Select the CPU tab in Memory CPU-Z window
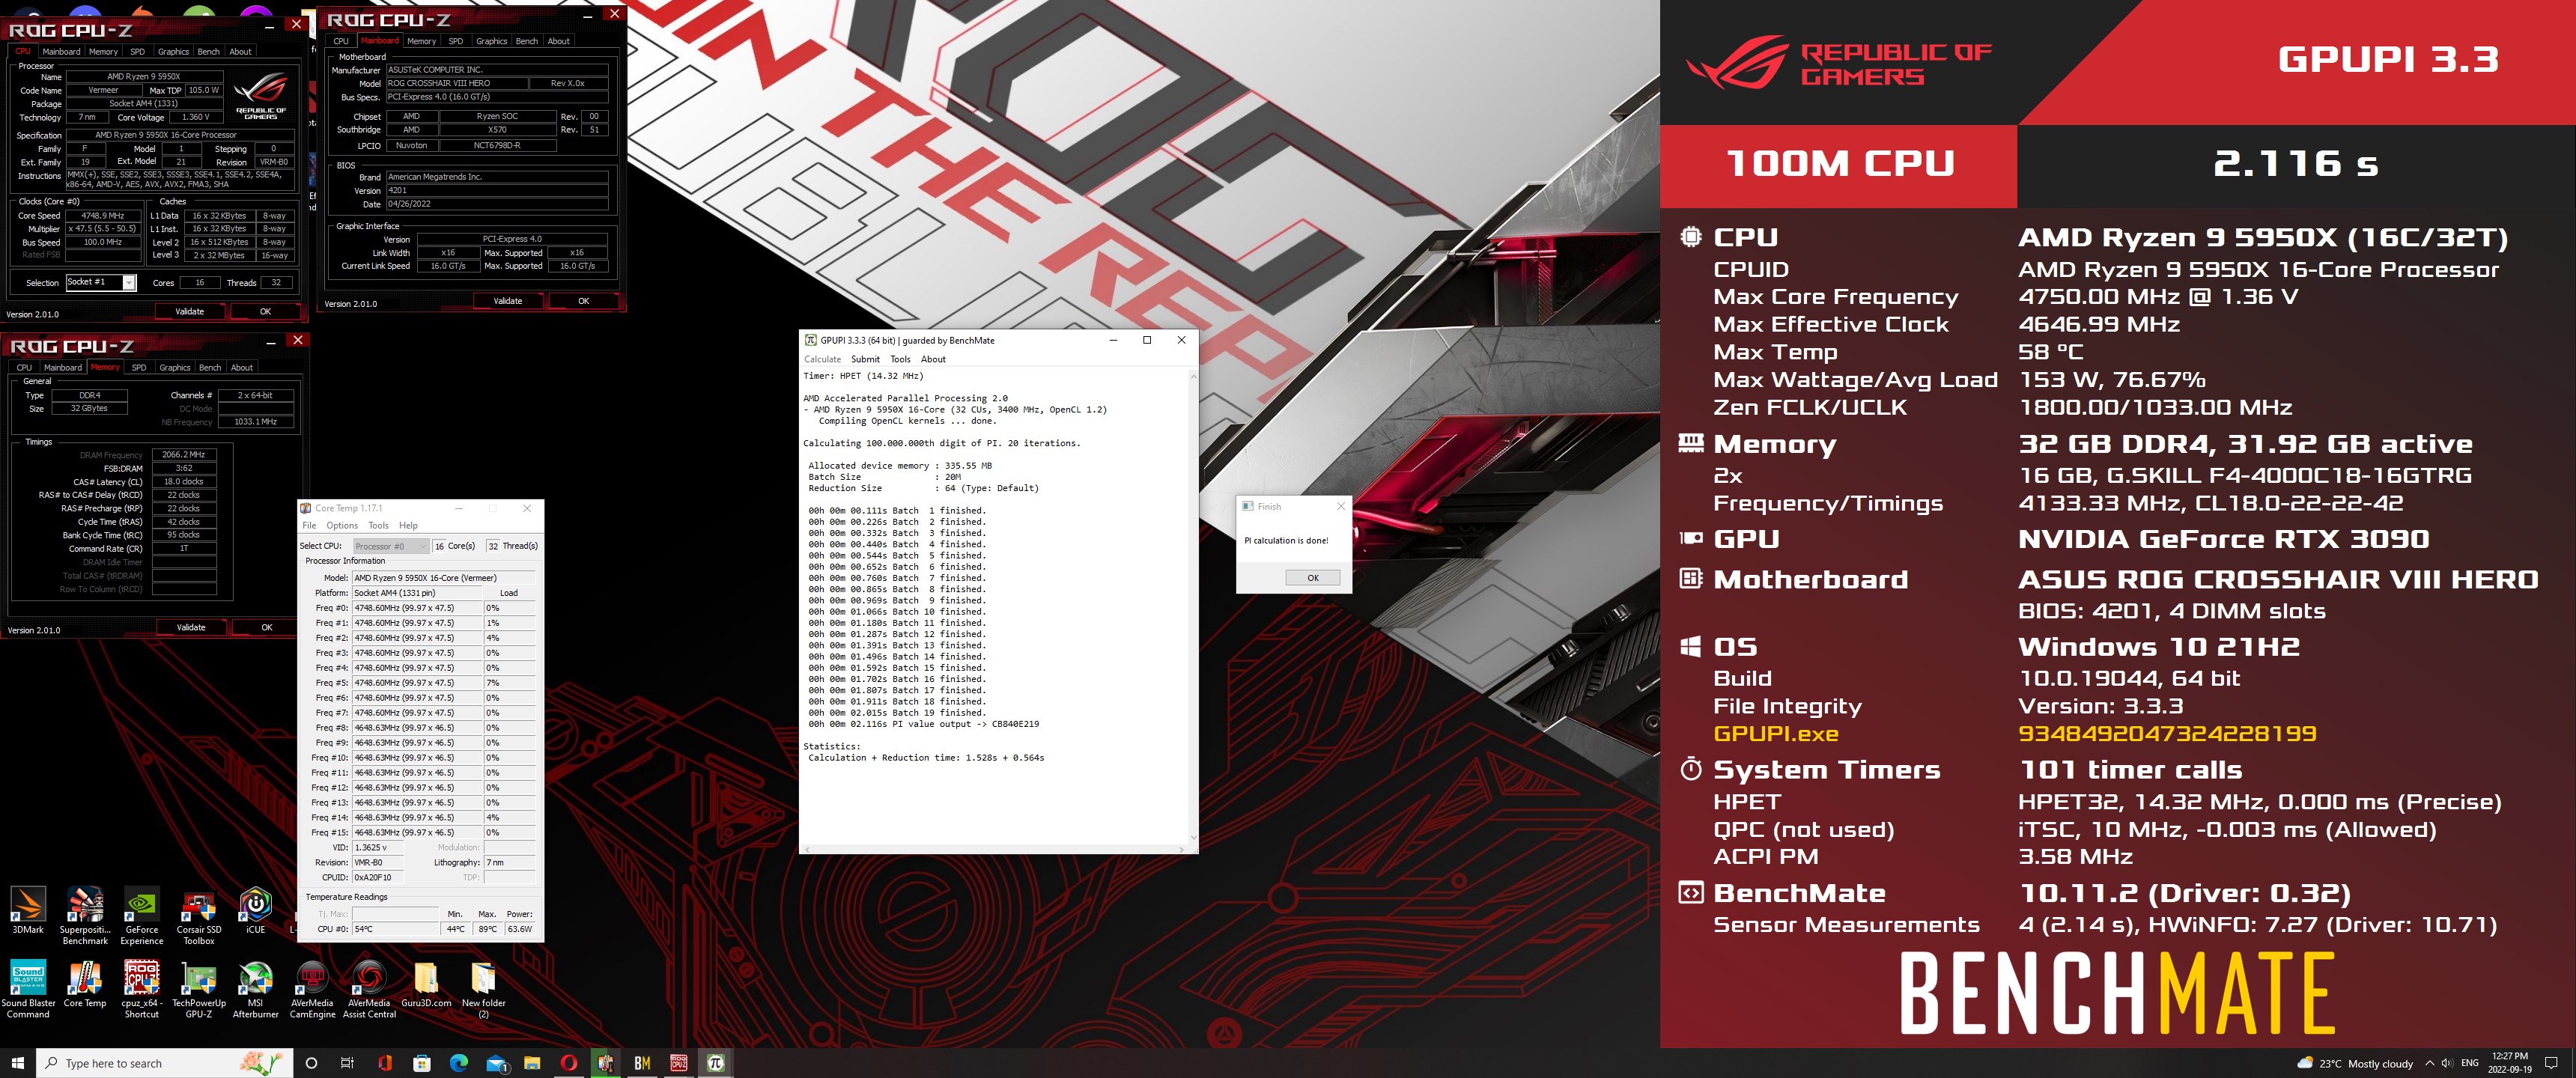The height and width of the screenshot is (1078, 2576). click(x=24, y=367)
